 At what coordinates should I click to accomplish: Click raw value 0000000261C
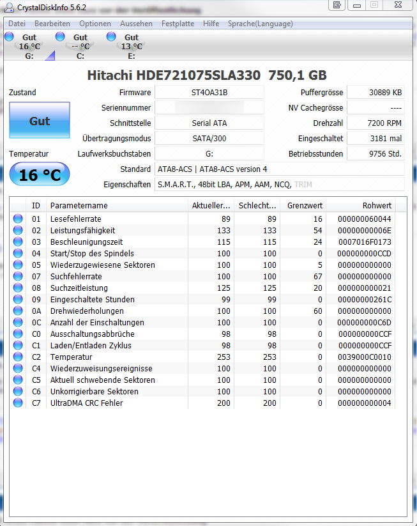(365, 300)
